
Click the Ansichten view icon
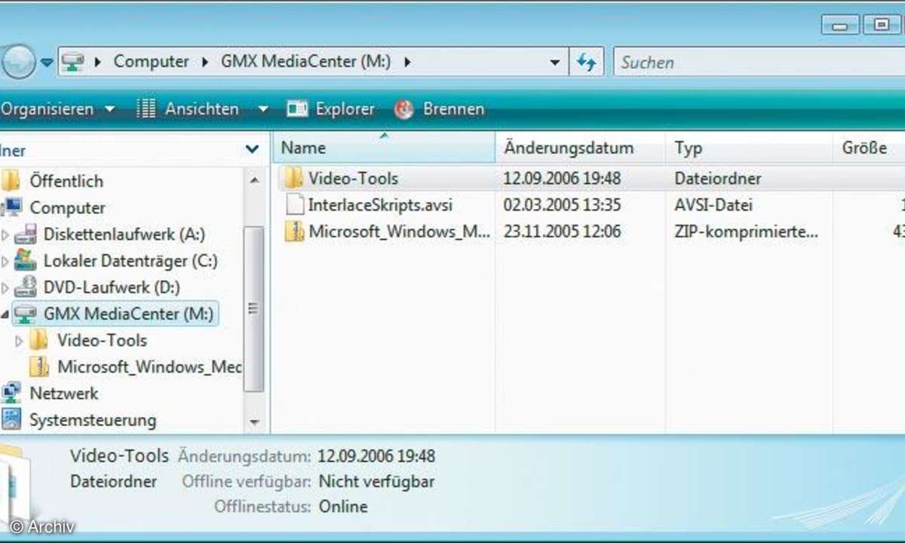point(146,109)
